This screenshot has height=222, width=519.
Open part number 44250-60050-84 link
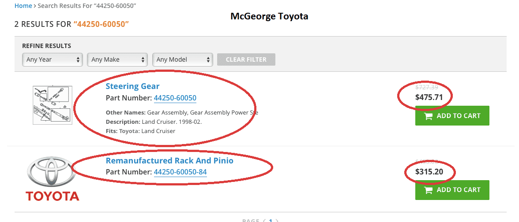pos(181,172)
